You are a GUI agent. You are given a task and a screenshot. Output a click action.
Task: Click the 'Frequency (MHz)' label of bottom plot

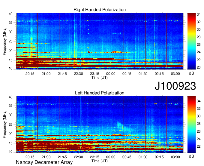[x=4, y=124]
